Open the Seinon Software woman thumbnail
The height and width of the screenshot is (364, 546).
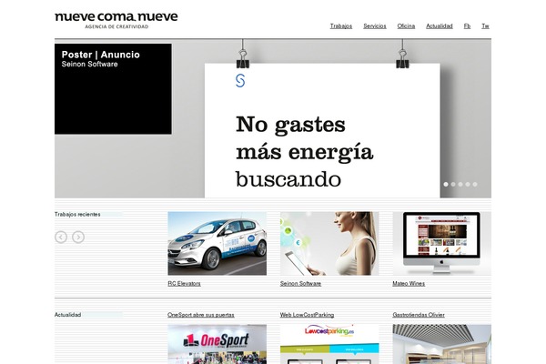click(329, 244)
